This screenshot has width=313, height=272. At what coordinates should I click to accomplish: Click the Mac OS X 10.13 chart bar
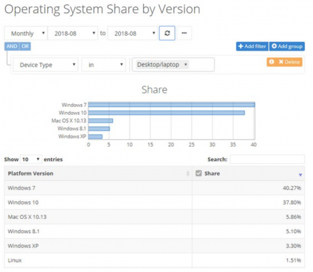click(x=101, y=121)
